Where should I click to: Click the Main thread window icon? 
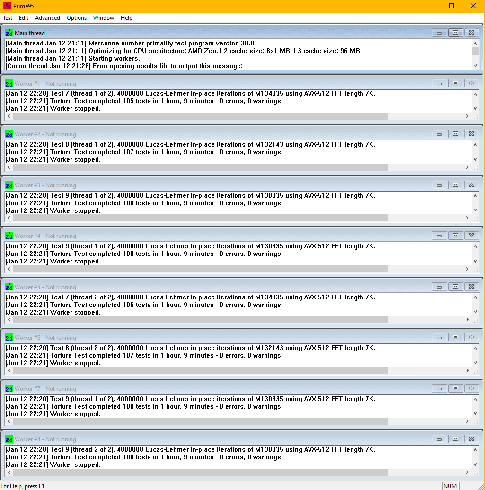[9, 33]
